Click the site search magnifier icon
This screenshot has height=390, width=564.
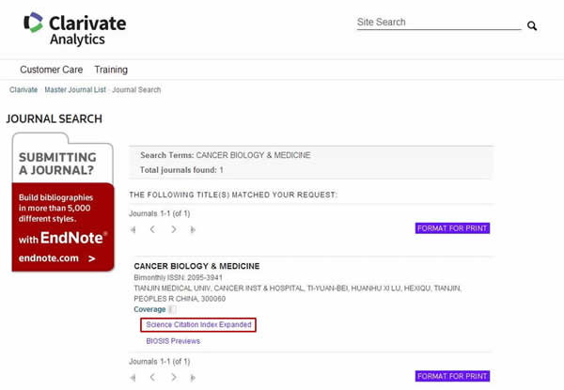click(x=532, y=26)
